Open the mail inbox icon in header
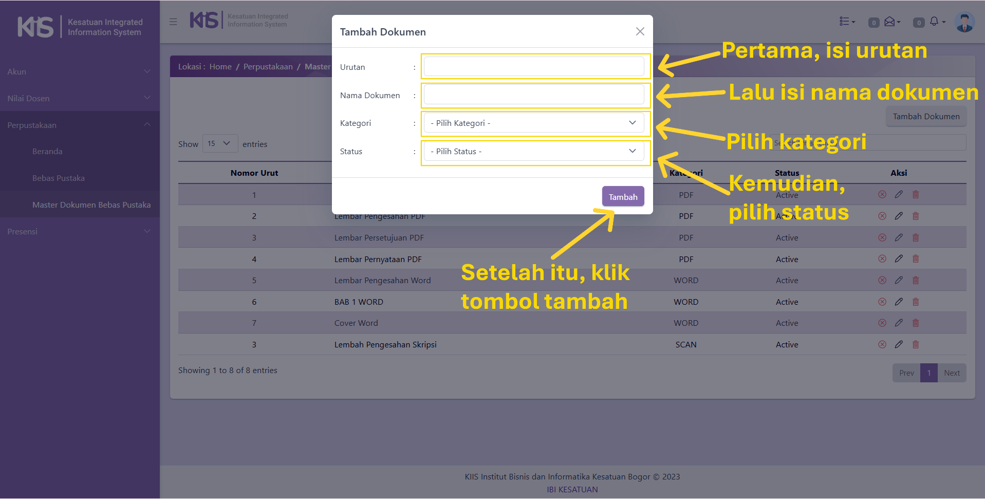Image resolution: width=985 pixels, height=499 pixels. [890, 22]
